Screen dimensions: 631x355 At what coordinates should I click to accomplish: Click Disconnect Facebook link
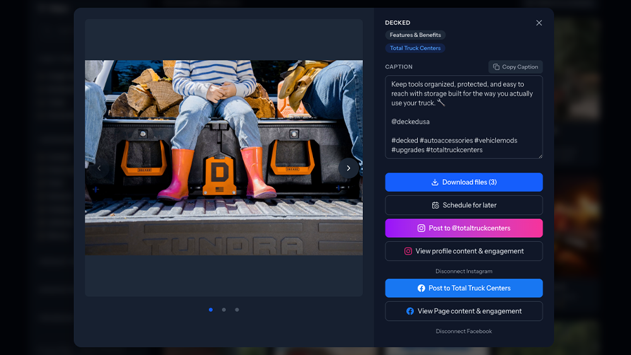(x=464, y=331)
